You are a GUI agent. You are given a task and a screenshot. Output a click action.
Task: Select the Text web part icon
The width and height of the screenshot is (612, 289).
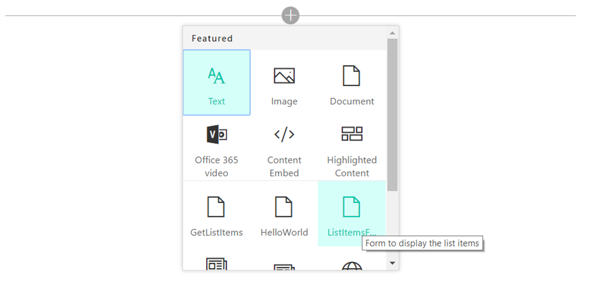[x=216, y=76]
